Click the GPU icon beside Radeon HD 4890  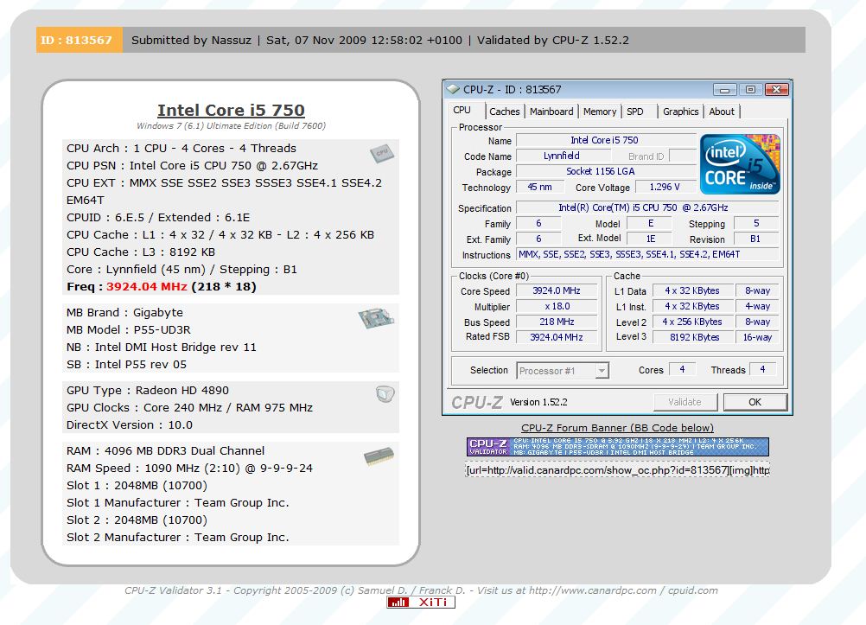pos(385,394)
